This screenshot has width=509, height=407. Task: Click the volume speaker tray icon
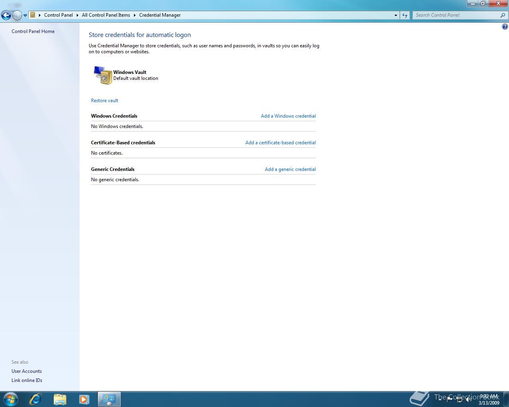coord(469,399)
